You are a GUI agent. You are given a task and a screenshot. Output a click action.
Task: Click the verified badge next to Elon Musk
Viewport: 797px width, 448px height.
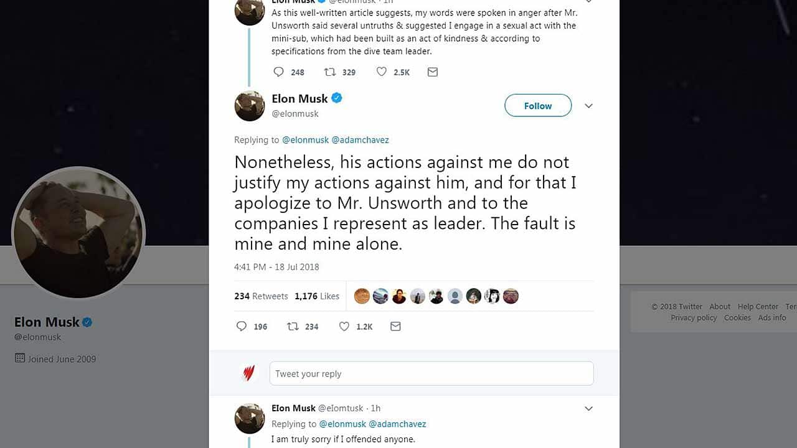coord(337,98)
